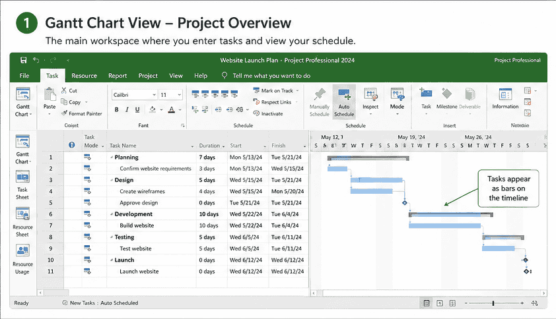This screenshot has height=319, width=556.
Task: Select the Build website task name
Action: click(x=137, y=225)
